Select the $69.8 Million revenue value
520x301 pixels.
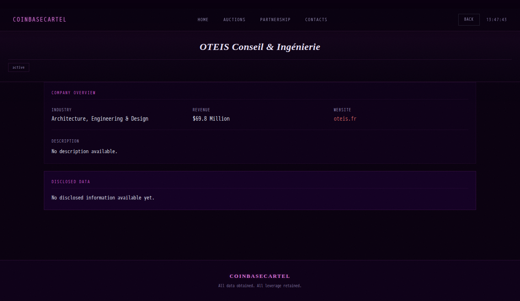211,119
